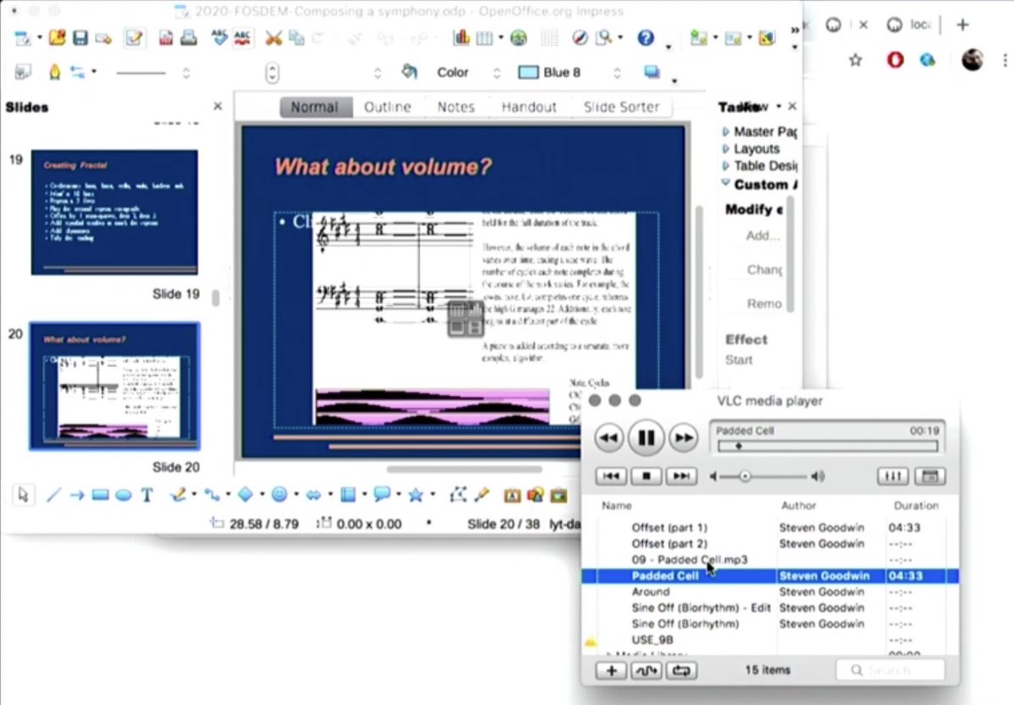Select the Callouts speech bubble tool
The width and height of the screenshot is (1014, 705).
pos(382,495)
